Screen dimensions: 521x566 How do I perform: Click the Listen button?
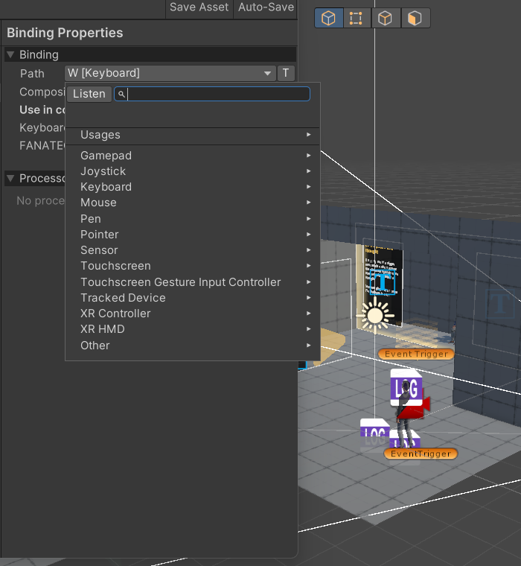tap(89, 94)
